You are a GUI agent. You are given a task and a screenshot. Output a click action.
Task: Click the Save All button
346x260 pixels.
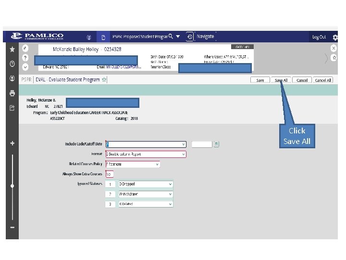coord(281,80)
